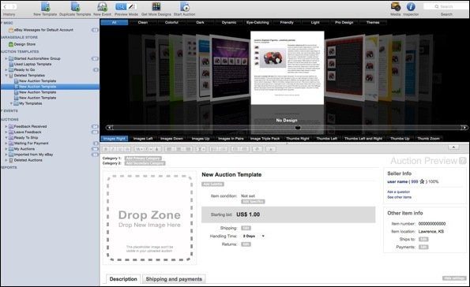Switch to Shipping and payments tab
The height and width of the screenshot is (287, 470).
[174, 279]
